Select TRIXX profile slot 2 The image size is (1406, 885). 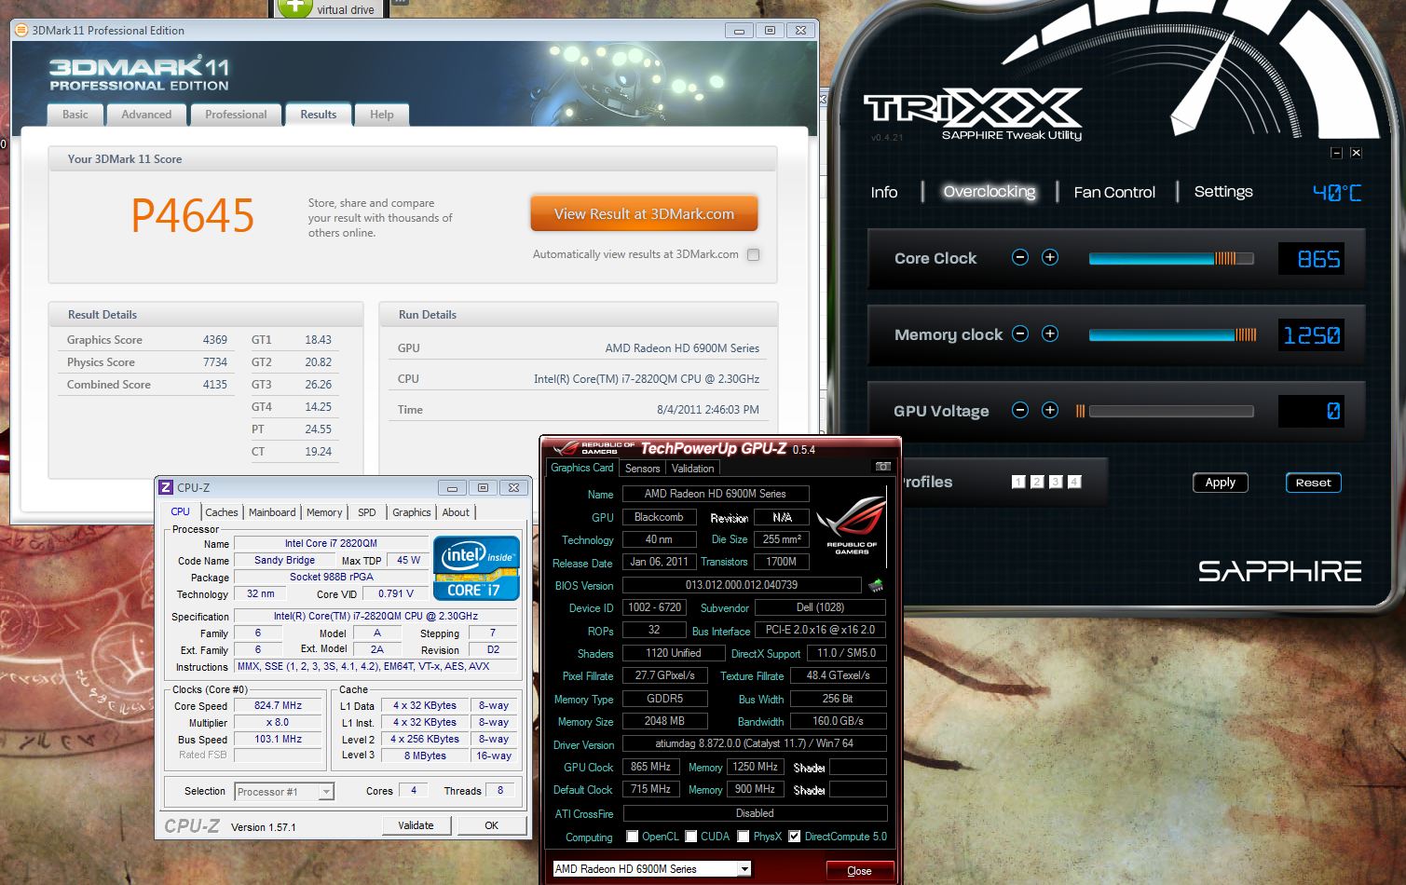click(1037, 482)
